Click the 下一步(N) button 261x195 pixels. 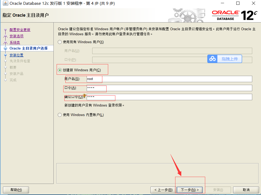point(190,190)
